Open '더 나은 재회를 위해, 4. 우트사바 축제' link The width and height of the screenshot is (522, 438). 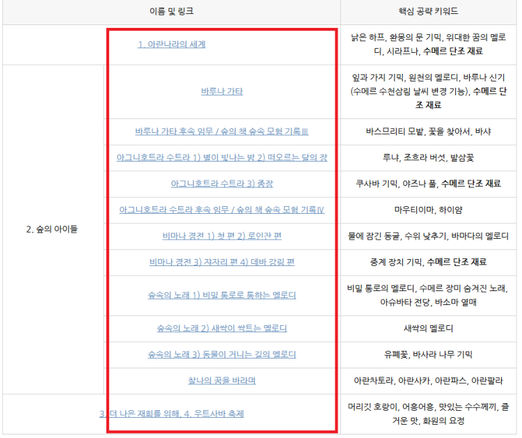173,414
